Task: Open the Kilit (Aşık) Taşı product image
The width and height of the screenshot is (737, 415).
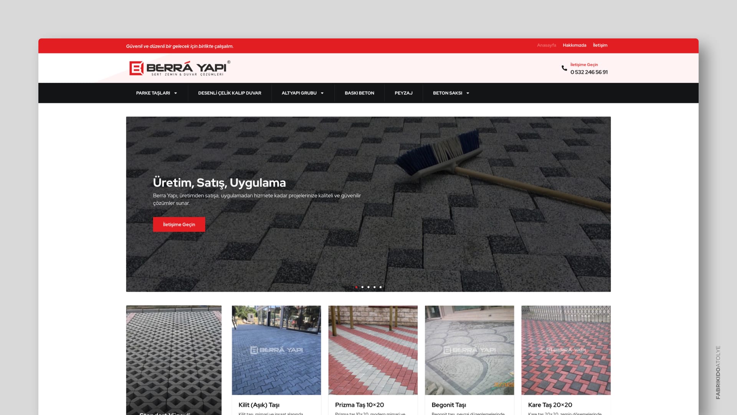Action: click(276, 350)
